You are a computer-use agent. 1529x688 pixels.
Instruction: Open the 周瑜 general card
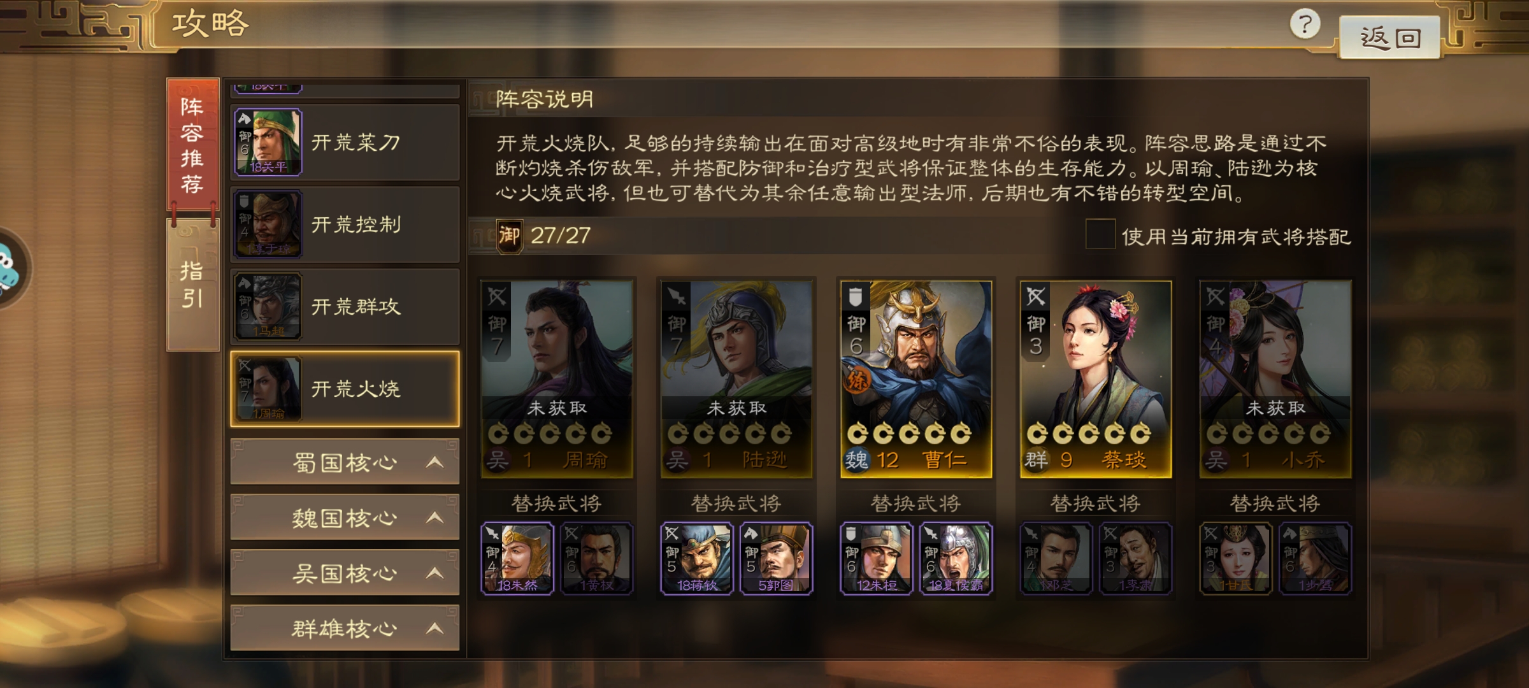coord(557,379)
